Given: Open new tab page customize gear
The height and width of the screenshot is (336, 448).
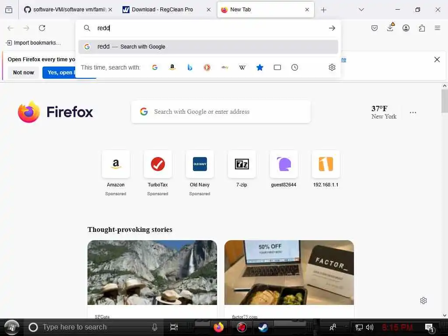Looking at the screenshot, I should (423, 301).
